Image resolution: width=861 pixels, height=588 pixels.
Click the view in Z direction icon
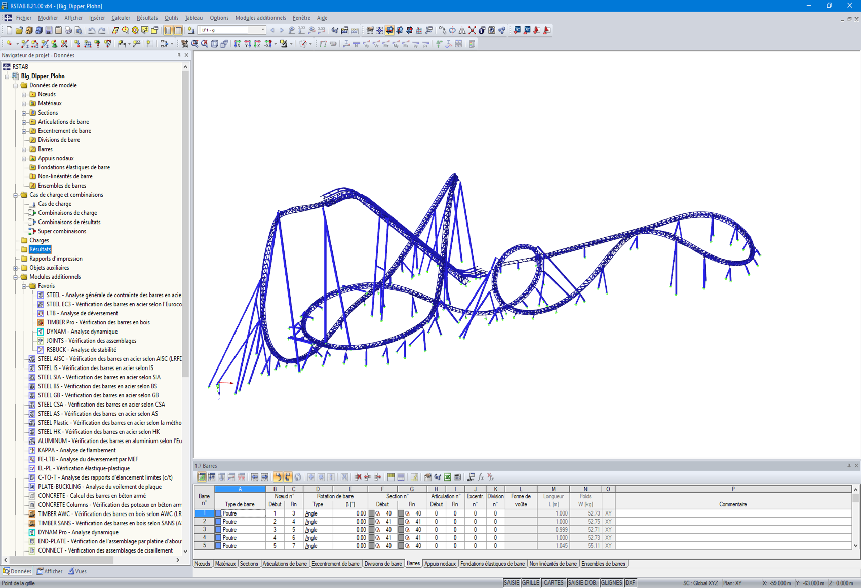point(257,44)
